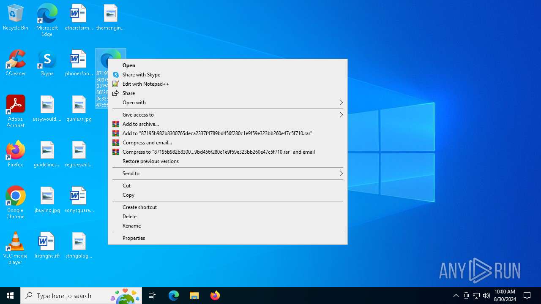Select the Skype desktop shortcut
This screenshot has height=304, width=541.
click(47, 63)
